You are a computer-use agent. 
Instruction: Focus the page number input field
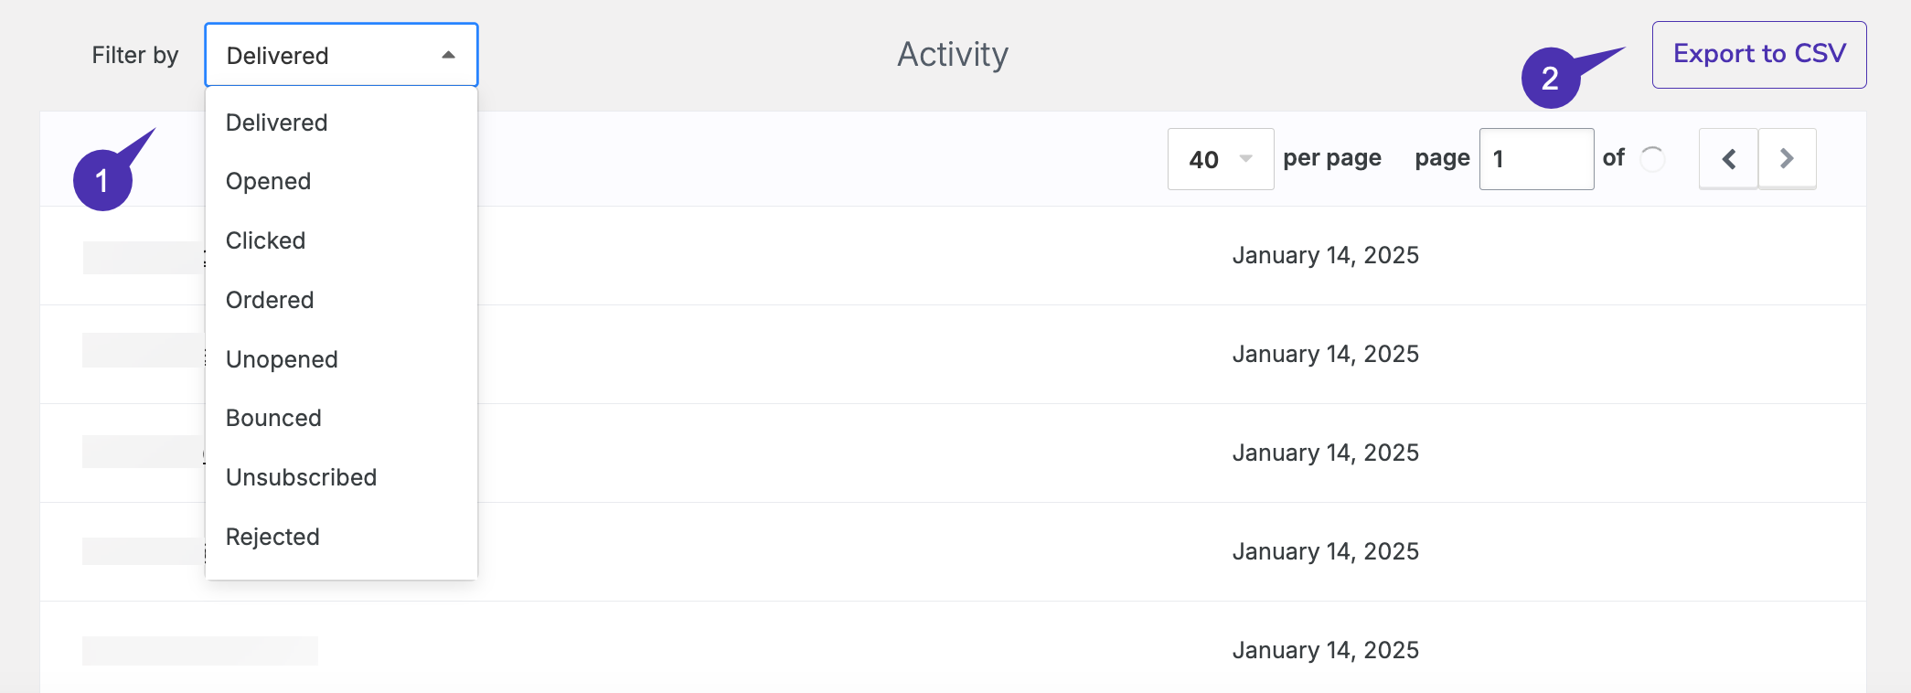point(1536,159)
